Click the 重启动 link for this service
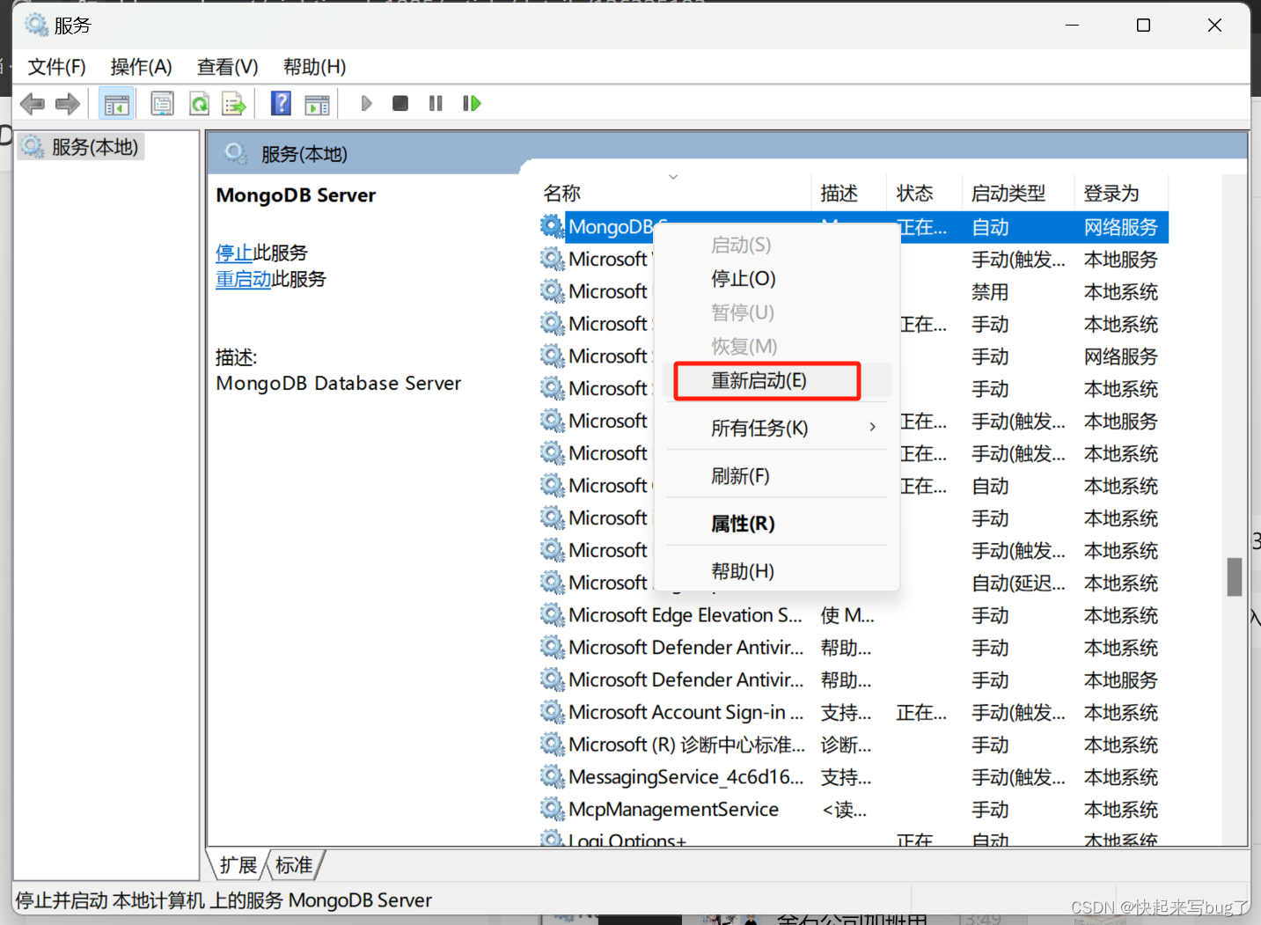Image resolution: width=1261 pixels, height=925 pixels. tap(244, 280)
